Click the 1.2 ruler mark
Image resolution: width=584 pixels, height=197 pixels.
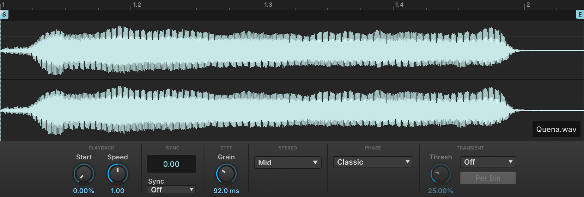click(x=137, y=5)
